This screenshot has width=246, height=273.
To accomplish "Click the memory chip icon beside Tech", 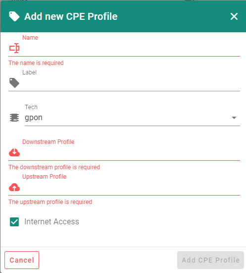I will coord(14,118).
